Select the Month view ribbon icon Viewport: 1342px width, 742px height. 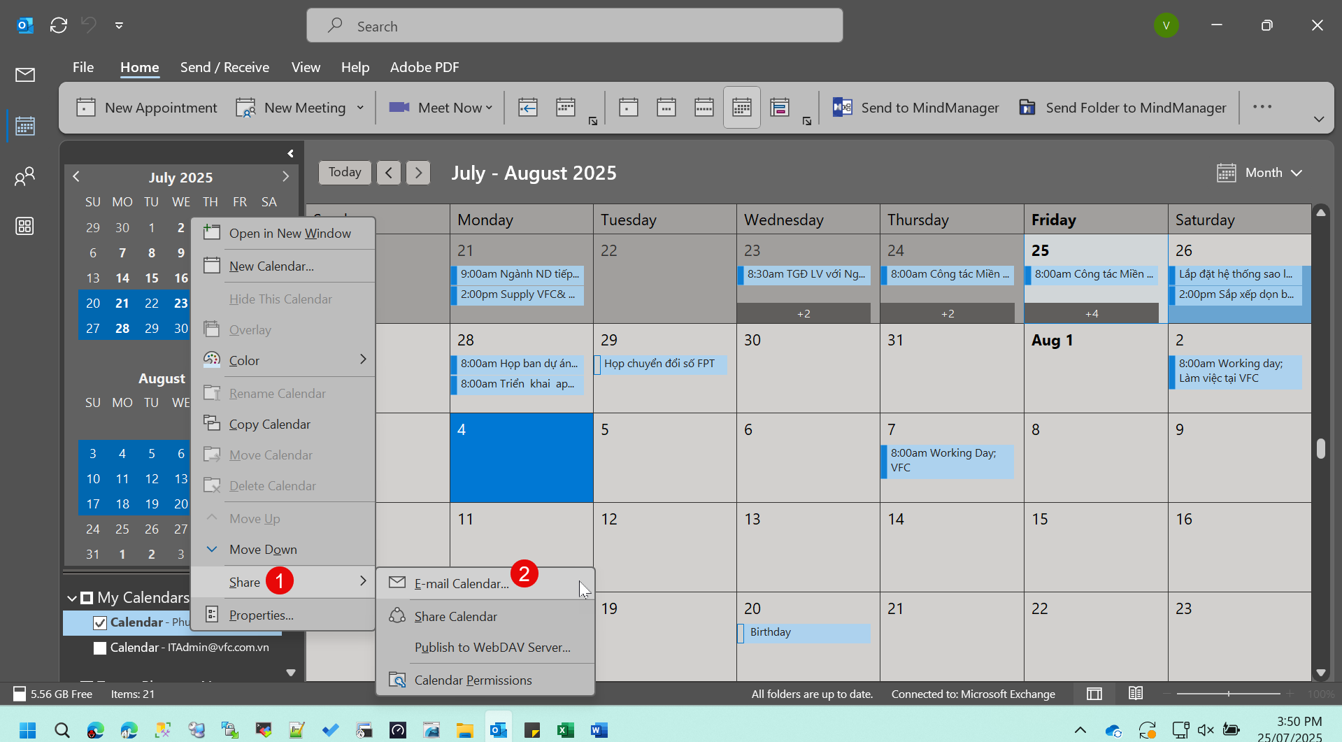click(x=741, y=108)
